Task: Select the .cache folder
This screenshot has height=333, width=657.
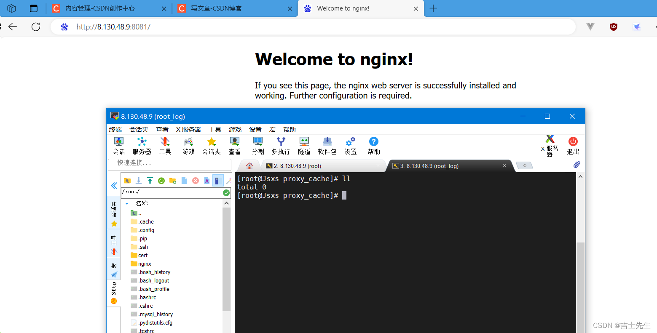Action: click(142, 222)
